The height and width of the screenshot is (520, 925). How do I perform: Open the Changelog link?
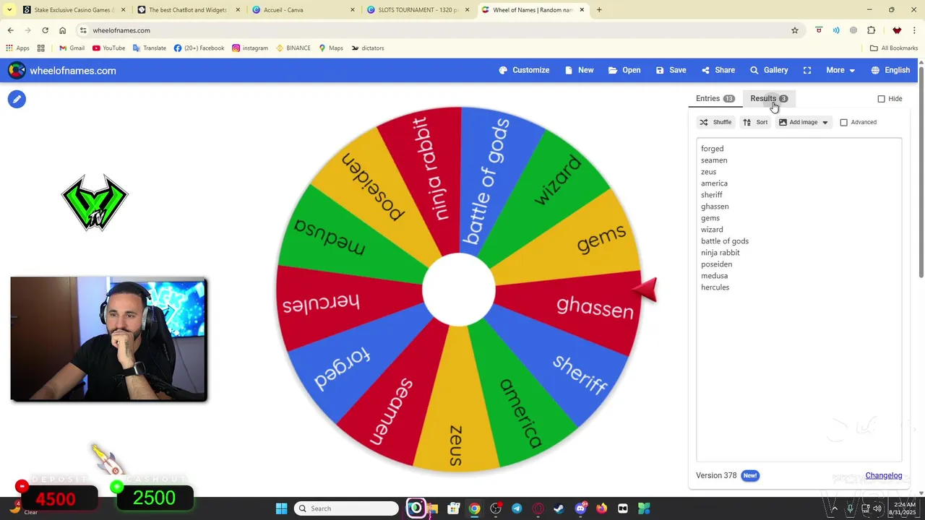tap(884, 475)
